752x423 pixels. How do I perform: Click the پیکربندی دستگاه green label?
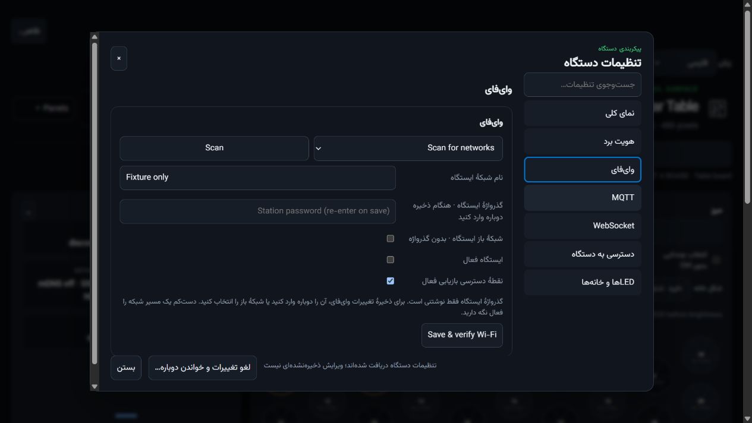pyautogui.click(x=619, y=48)
